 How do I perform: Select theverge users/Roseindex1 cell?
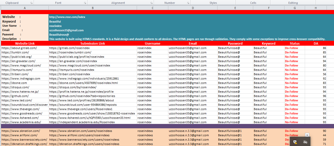click(x=93, y=109)
